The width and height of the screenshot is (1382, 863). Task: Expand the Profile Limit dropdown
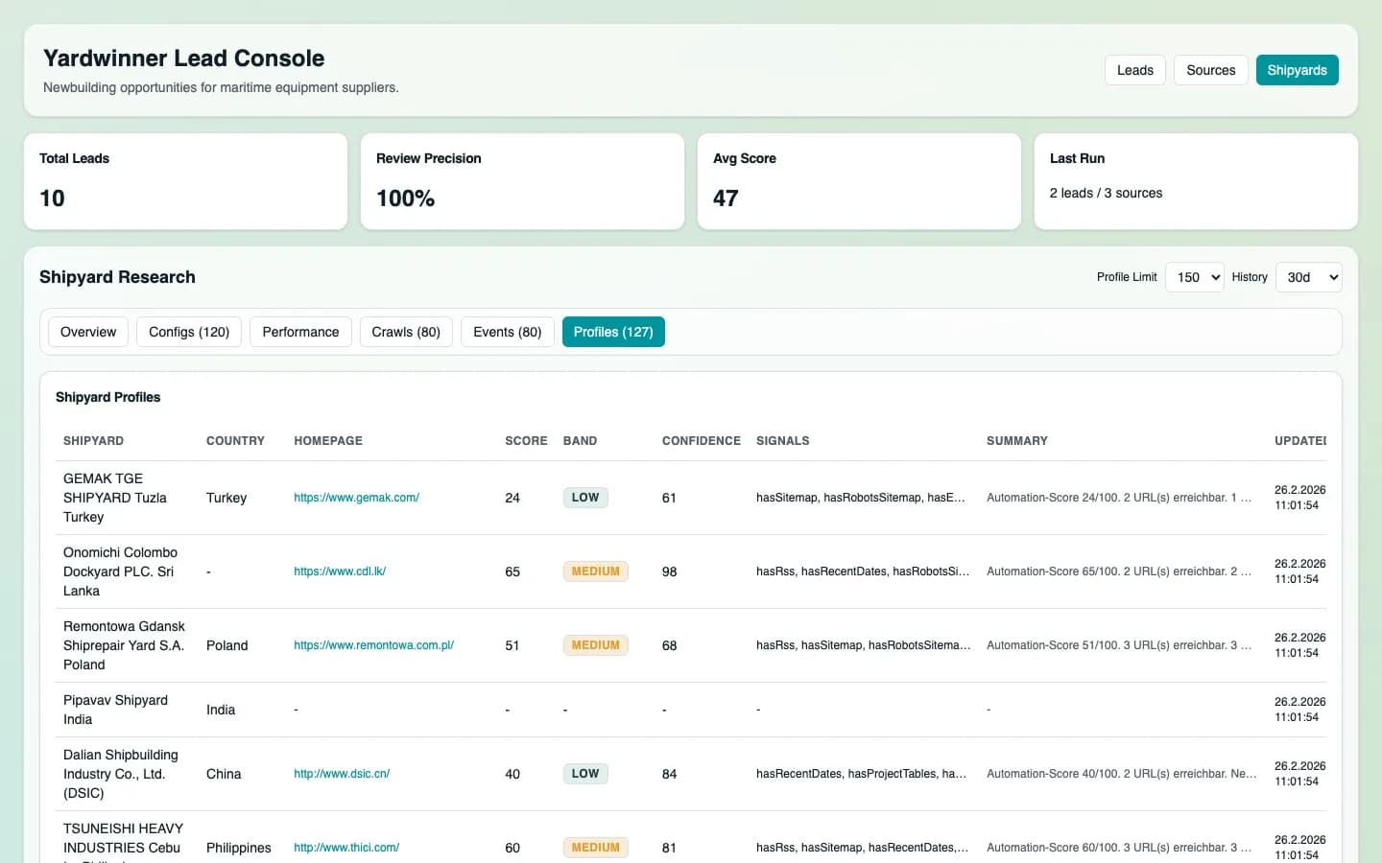[1194, 277]
